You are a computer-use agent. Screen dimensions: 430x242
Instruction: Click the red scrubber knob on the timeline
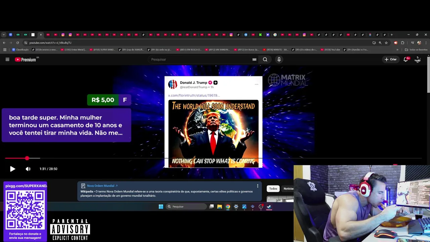[x=27, y=158]
